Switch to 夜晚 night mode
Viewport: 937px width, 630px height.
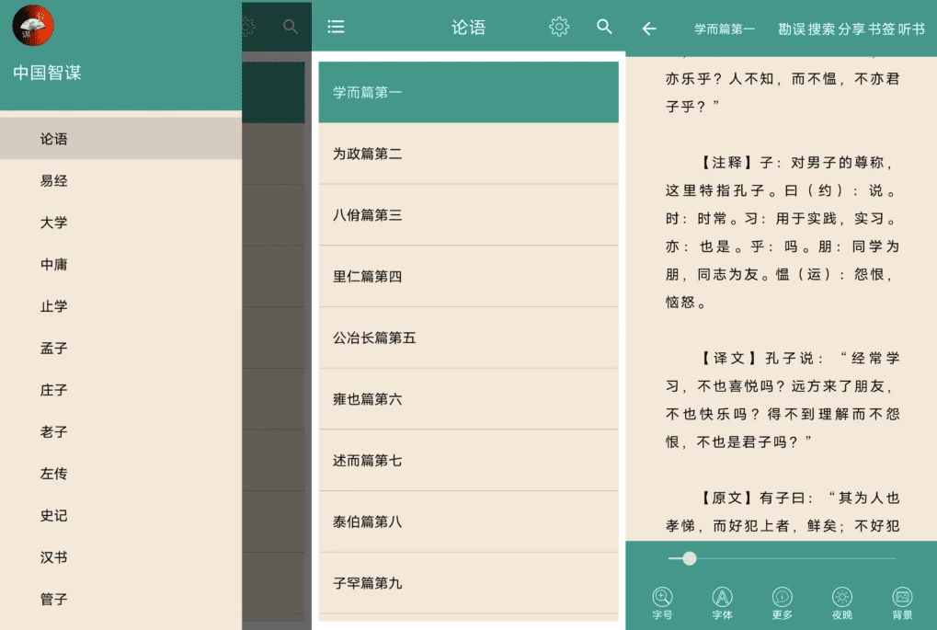pos(842,598)
